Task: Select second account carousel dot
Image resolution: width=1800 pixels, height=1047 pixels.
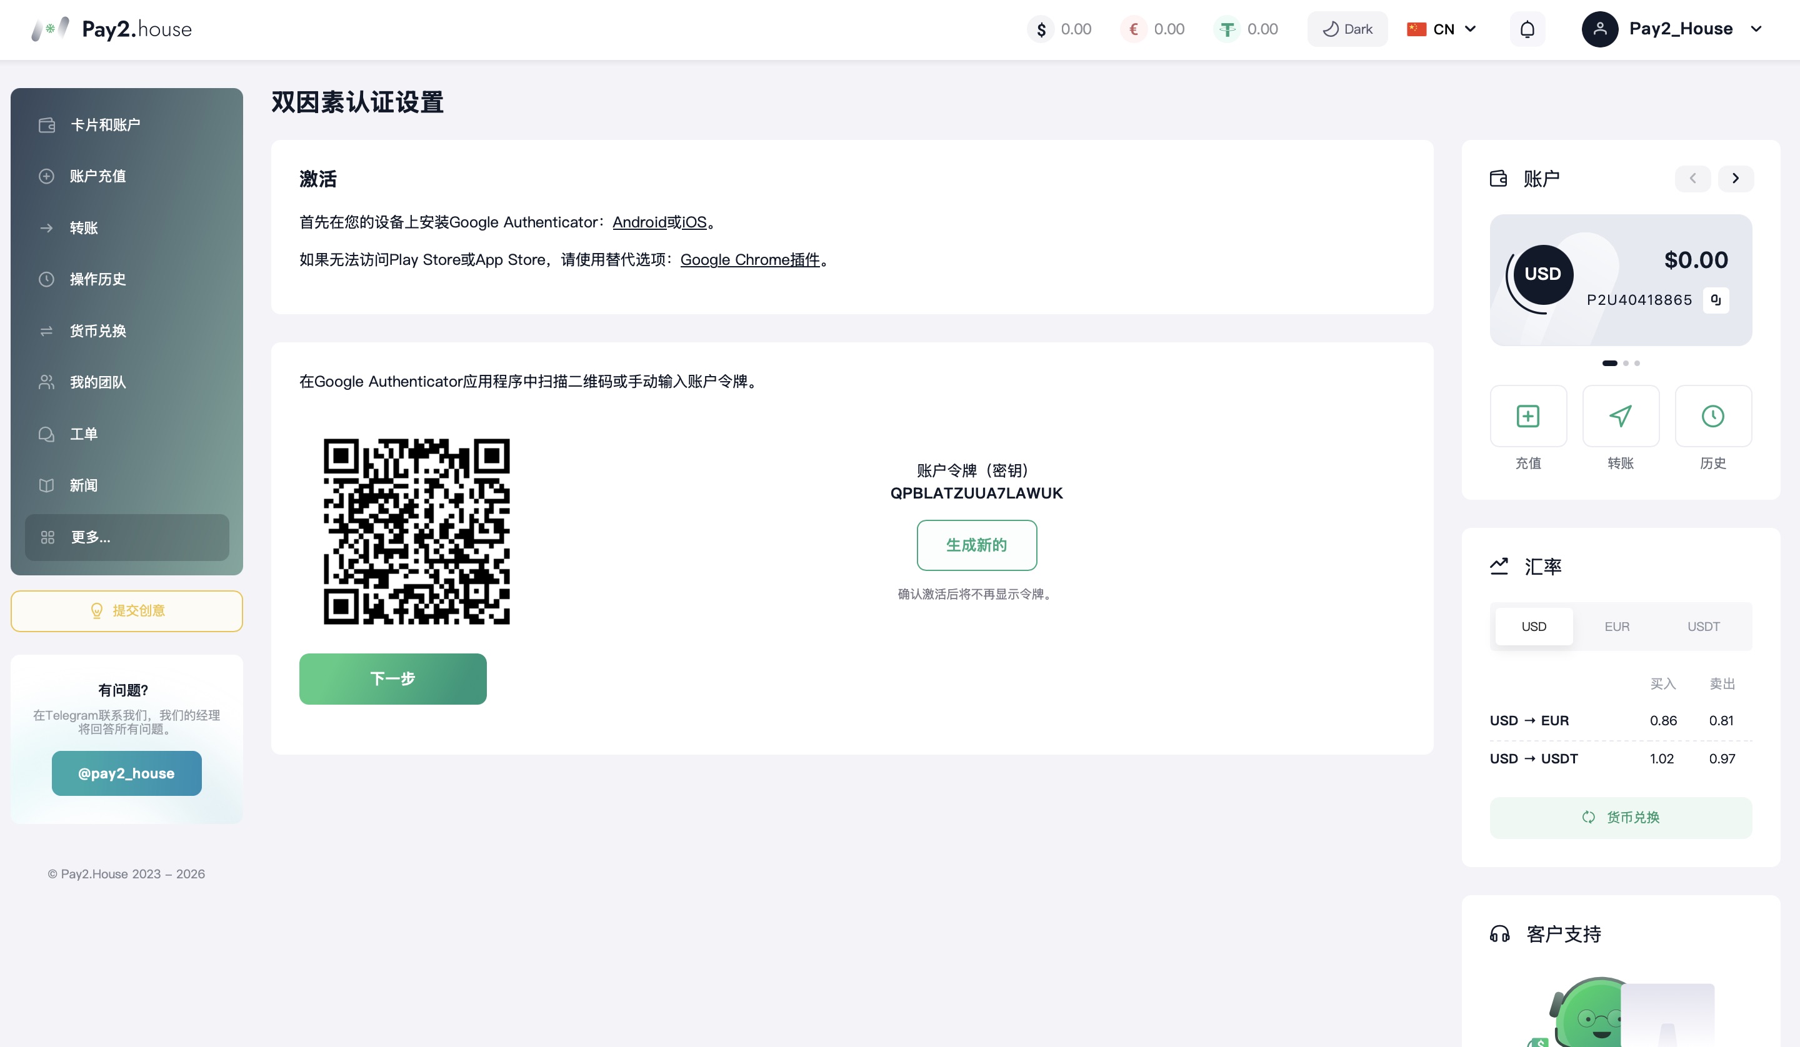Action: pos(1626,364)
